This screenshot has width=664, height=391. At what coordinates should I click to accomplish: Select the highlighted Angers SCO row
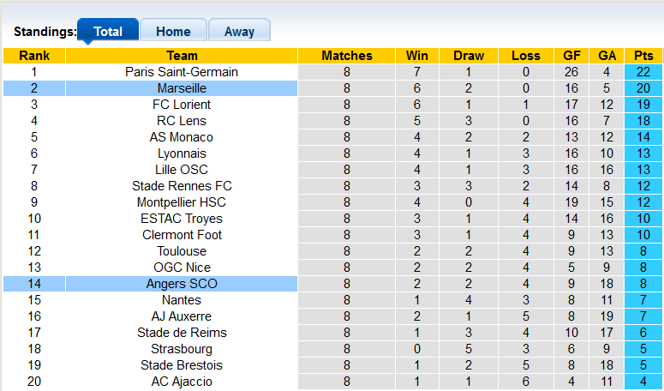point(182,284)
